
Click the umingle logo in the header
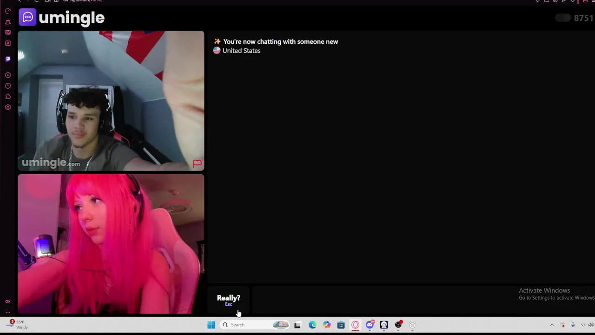pyautogui.click(x=62, y=18)
